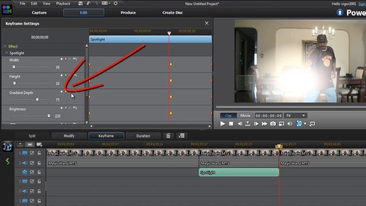This screenshot has height=206, width=366.
Task: Enable 3D preview mode
Action: pos(299,124)
